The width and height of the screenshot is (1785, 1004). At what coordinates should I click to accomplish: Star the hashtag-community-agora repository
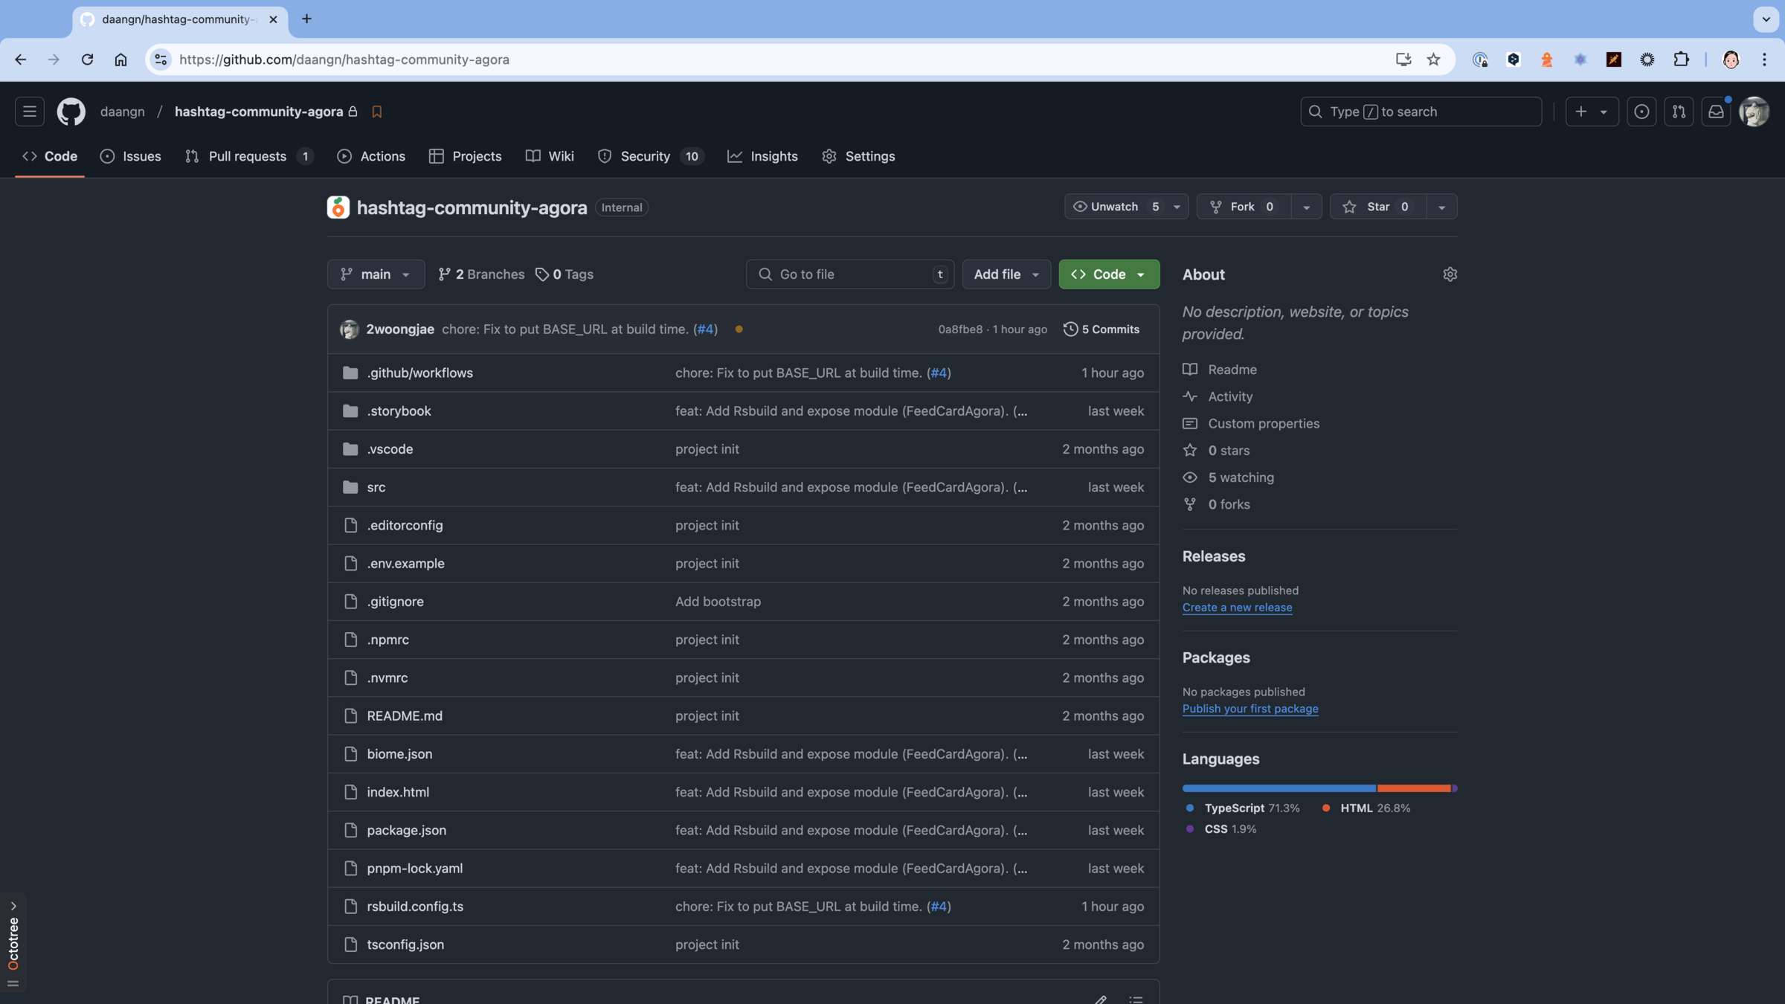(1377, 207)
